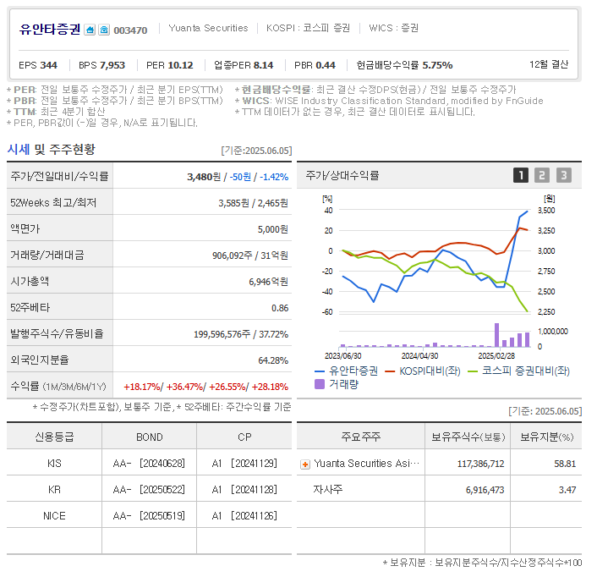
Task: Click the stock code 003470
Action: [x=130, y=30]
